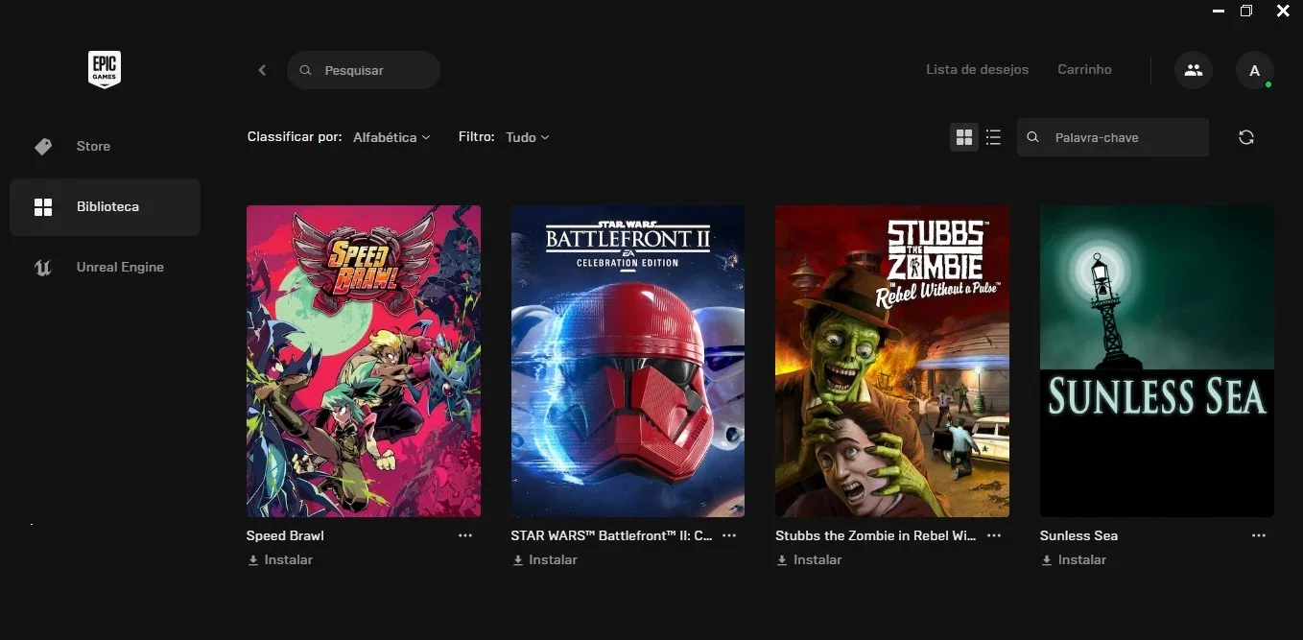The height and width of the screenshot is (640, 1303).
Task: Open the friends list icon
Action: click(x=1194, y=70)
